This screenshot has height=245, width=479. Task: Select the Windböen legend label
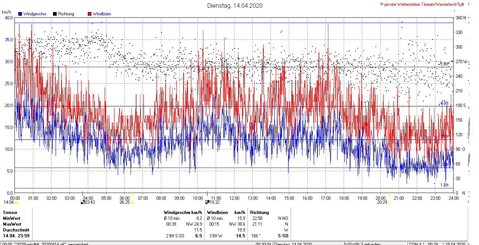click(102, 14)
